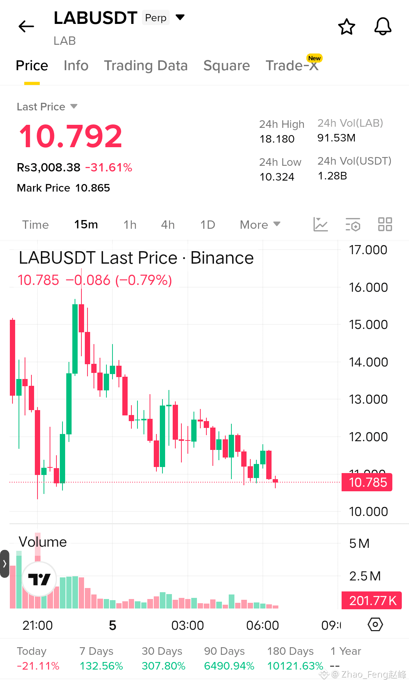Tap the 03:00 time axis label
Viewport: 409px width, 684px height.
187,625
